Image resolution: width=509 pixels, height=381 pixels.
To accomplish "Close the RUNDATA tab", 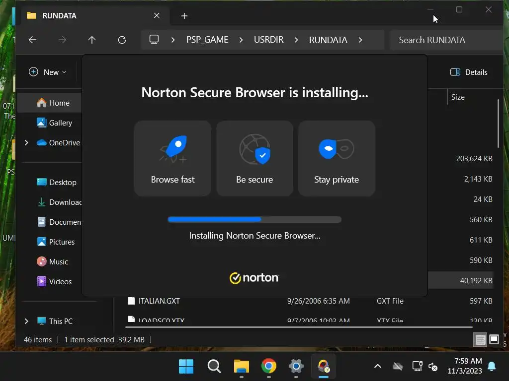I will coord(157,15).
